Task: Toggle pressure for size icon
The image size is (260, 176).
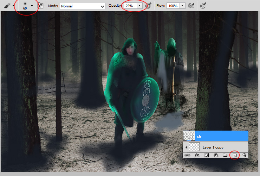Action: click(203, 6)
